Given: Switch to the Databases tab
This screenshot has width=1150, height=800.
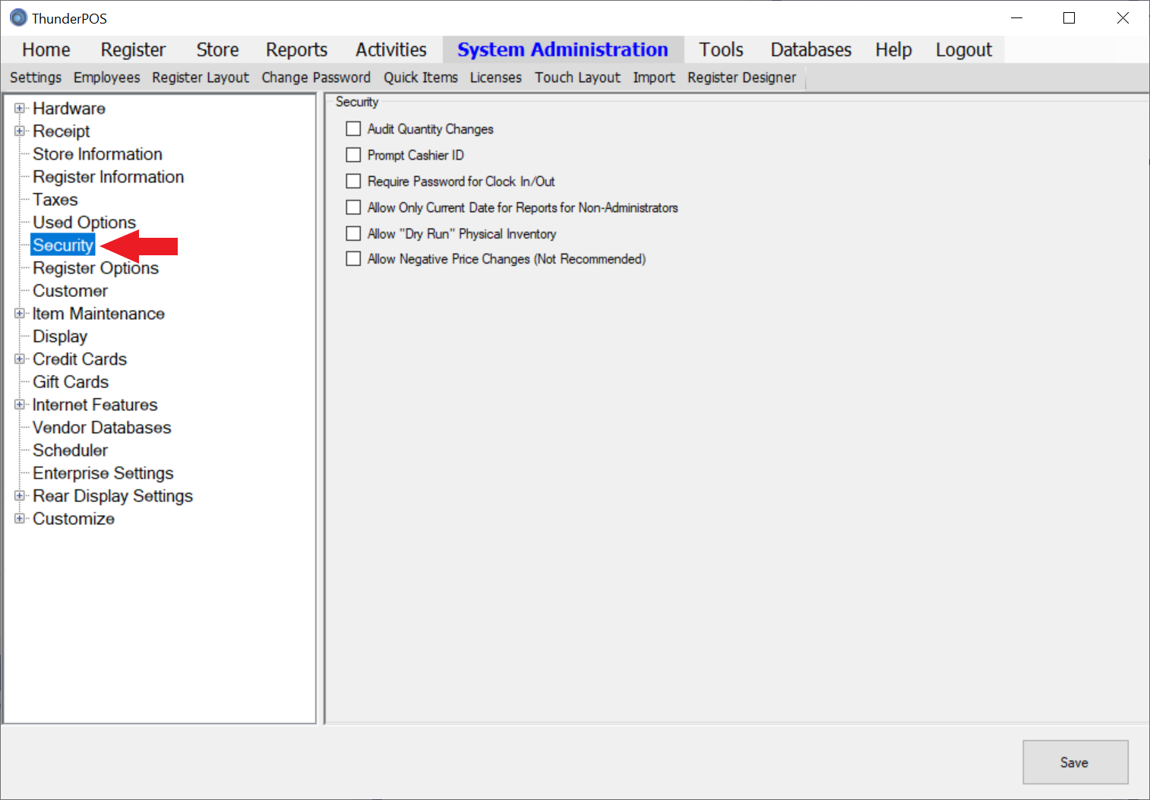Looking at the screenshot, I should [810, 50].
